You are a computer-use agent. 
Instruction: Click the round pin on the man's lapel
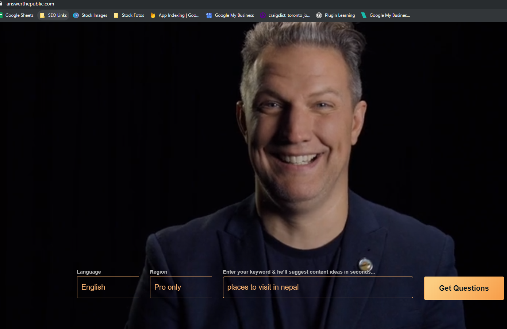click(x=365, y=264)
